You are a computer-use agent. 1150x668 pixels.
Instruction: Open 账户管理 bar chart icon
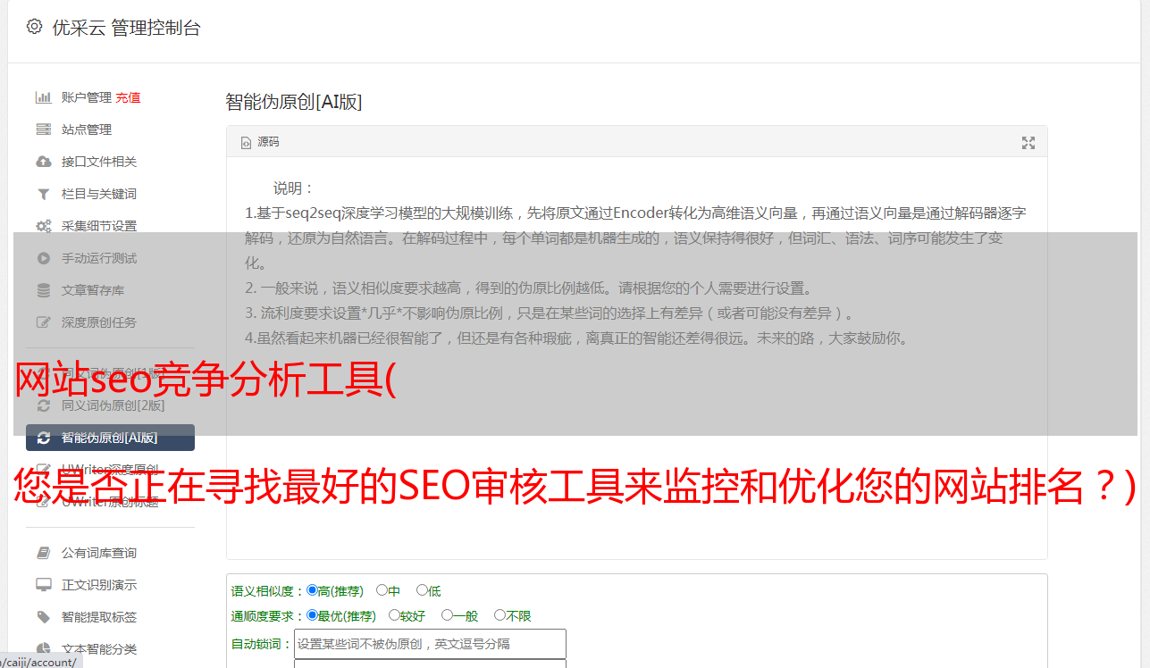[43, 97]
